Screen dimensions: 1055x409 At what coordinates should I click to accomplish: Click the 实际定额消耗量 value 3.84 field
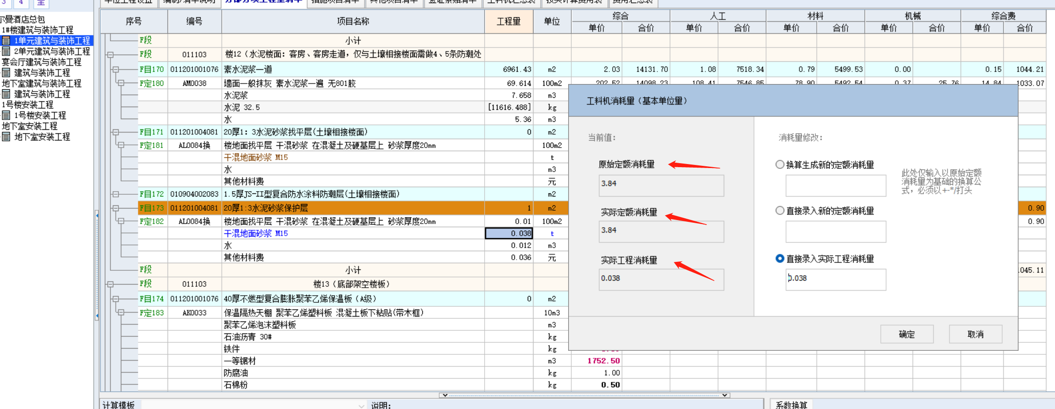coord(662,232)
